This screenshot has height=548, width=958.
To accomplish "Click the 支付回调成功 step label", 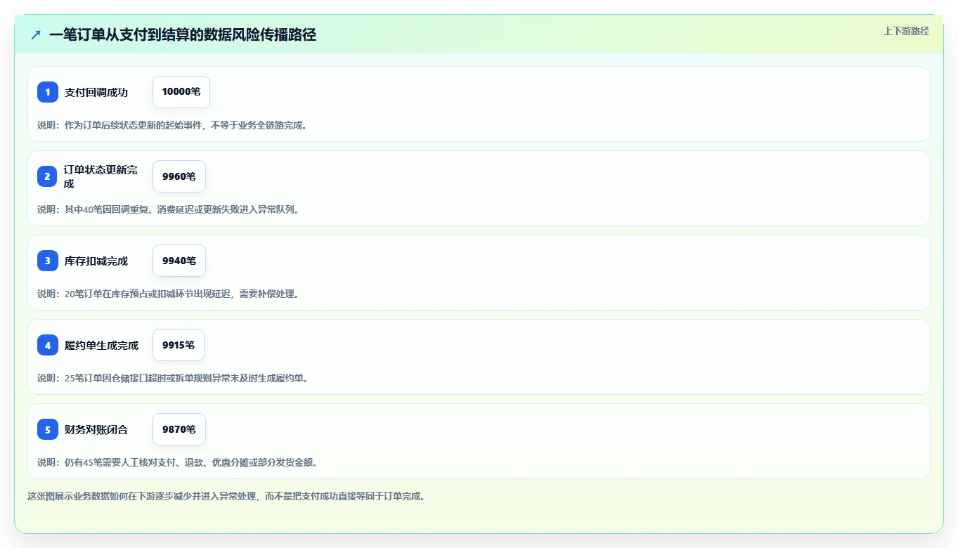I will point(96,92).
